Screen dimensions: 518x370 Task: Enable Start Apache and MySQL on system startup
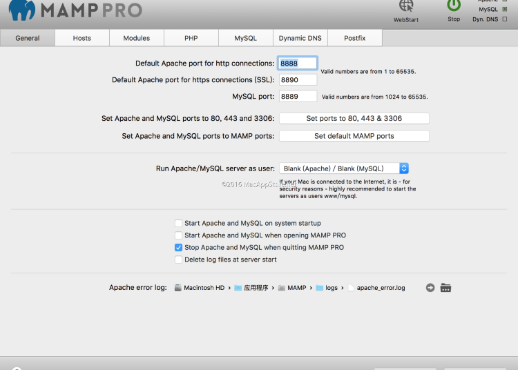coord(179,224)
